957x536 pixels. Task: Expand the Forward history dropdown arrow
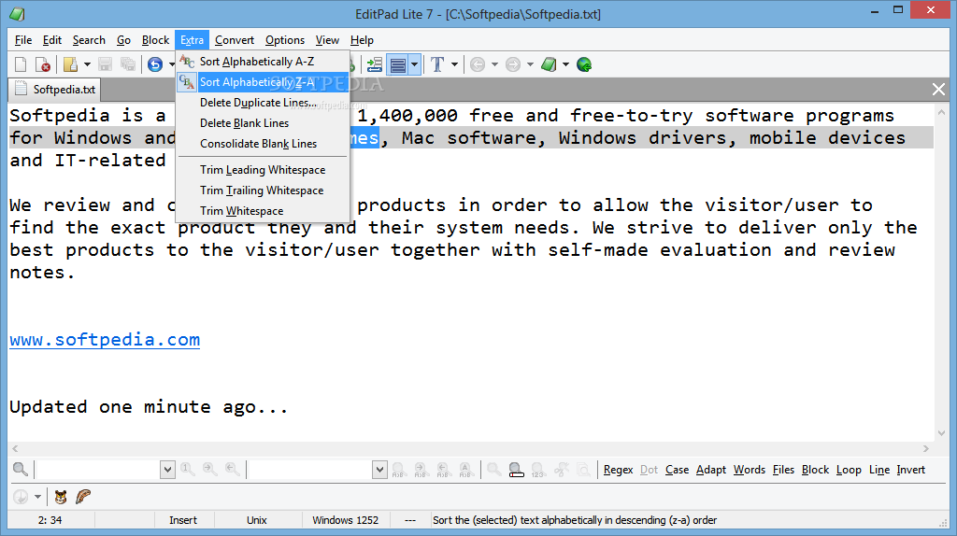(x=530, y=64)
